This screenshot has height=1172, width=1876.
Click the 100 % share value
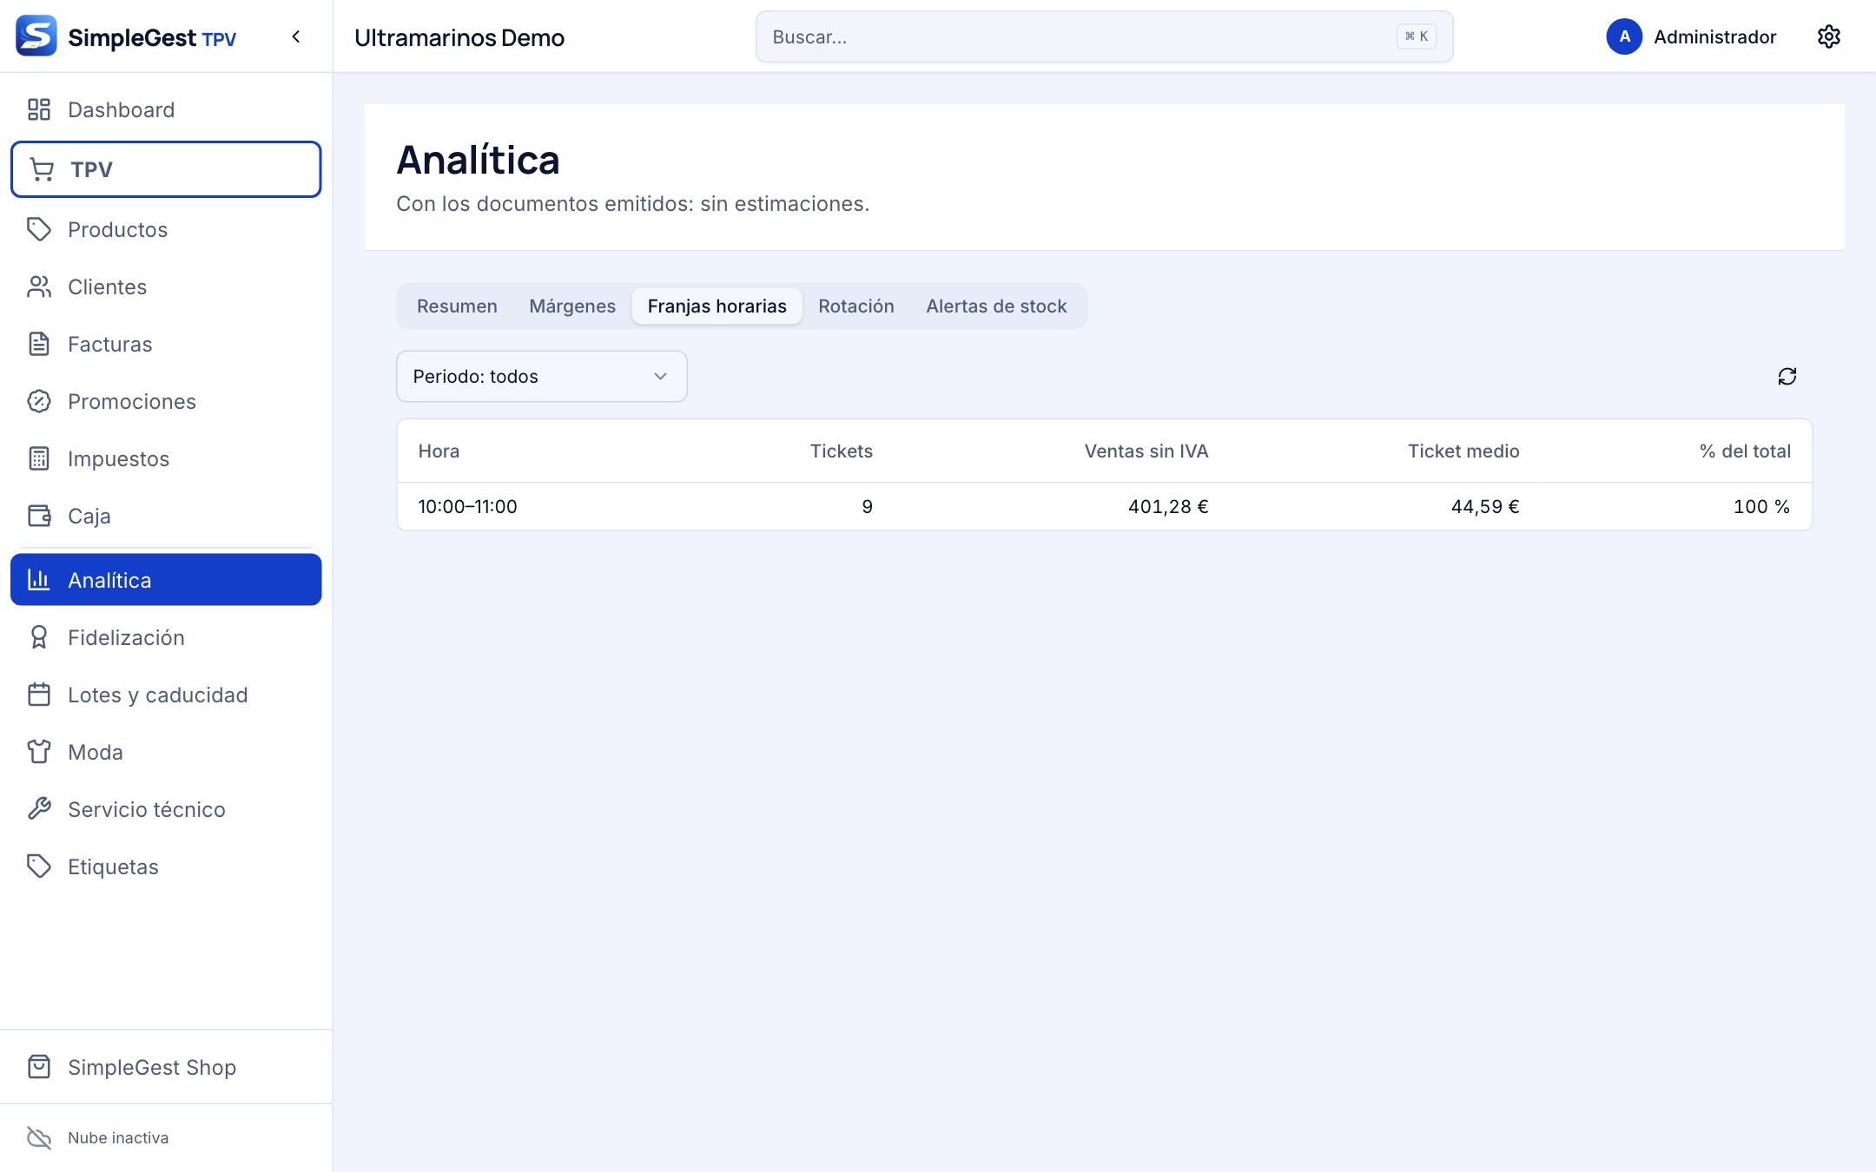tap(1761, 506)
